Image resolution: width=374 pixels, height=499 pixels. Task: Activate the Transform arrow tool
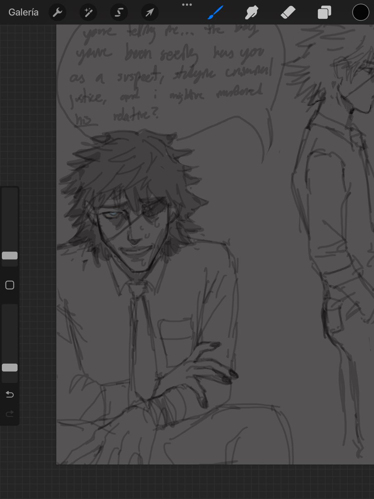point(150,12)
